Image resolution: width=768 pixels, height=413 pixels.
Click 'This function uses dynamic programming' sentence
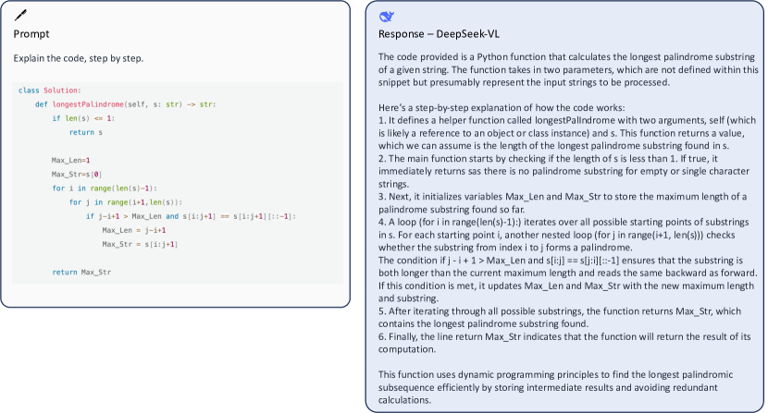(555, 387)
